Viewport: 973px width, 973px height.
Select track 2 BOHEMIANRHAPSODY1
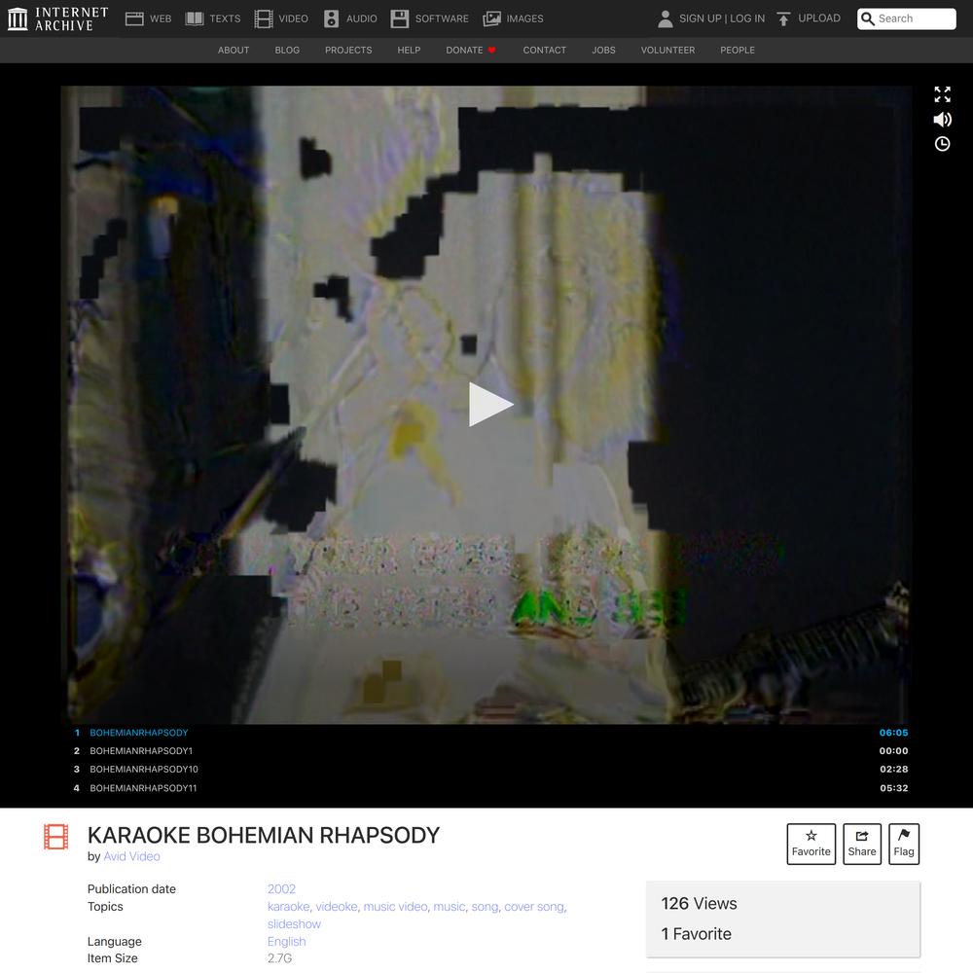click(490, 751)
